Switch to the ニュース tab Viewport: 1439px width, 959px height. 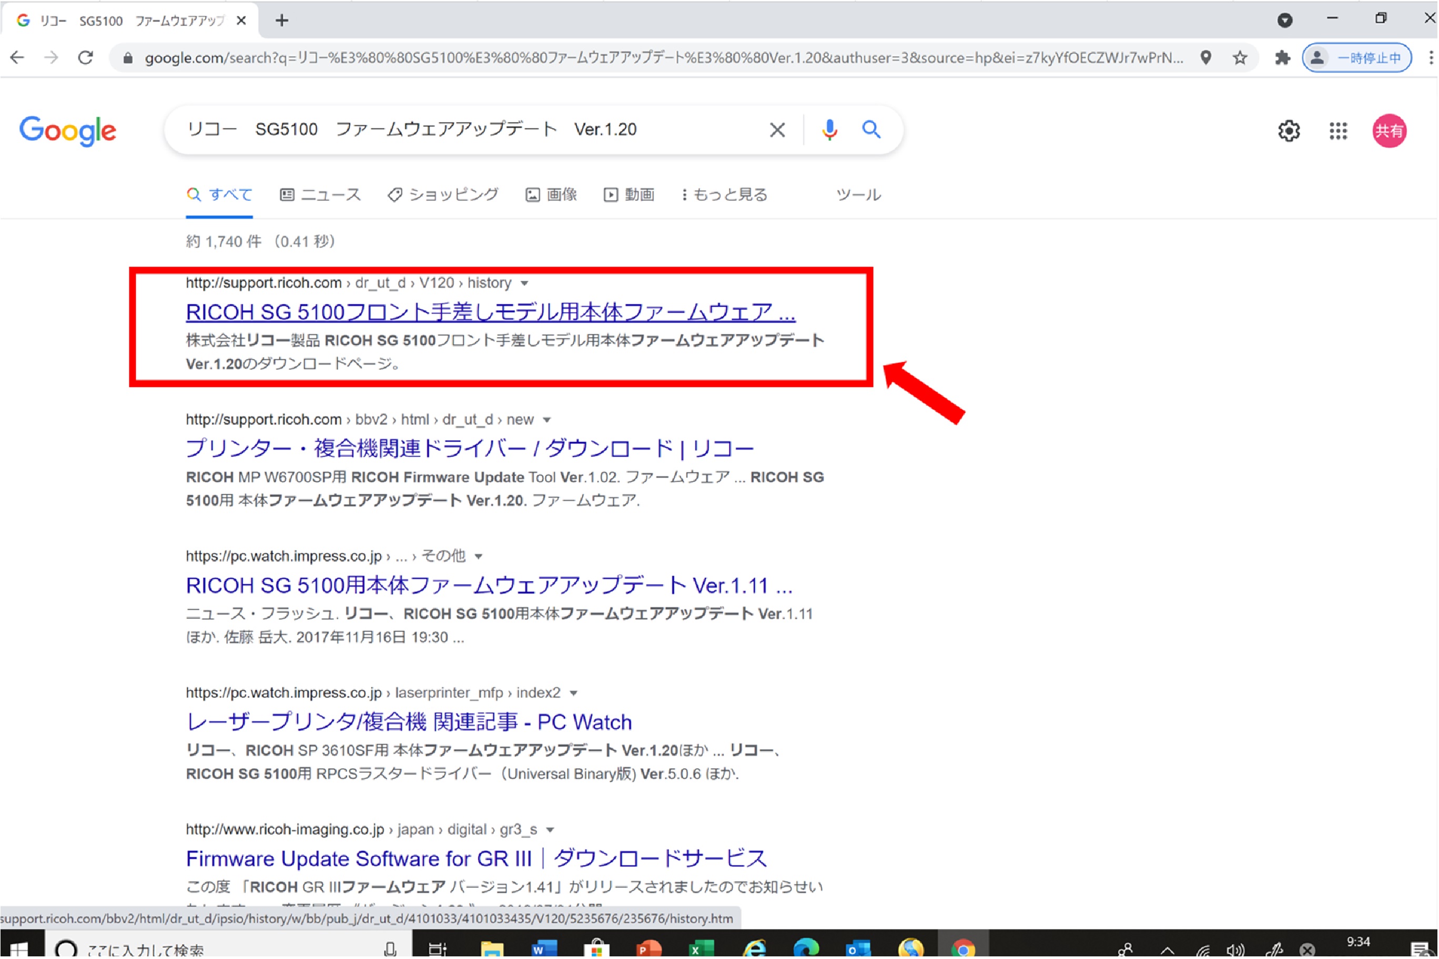tap(321, 195)
